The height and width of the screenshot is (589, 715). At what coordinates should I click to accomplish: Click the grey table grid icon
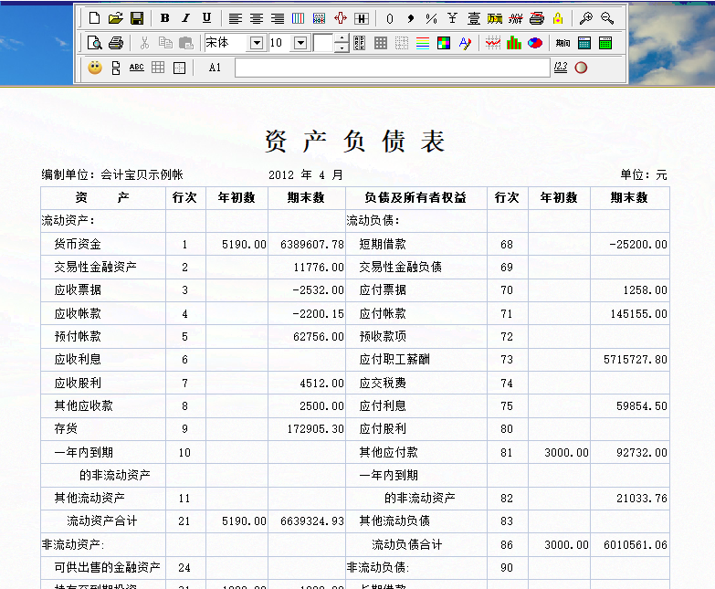point(158,68)
